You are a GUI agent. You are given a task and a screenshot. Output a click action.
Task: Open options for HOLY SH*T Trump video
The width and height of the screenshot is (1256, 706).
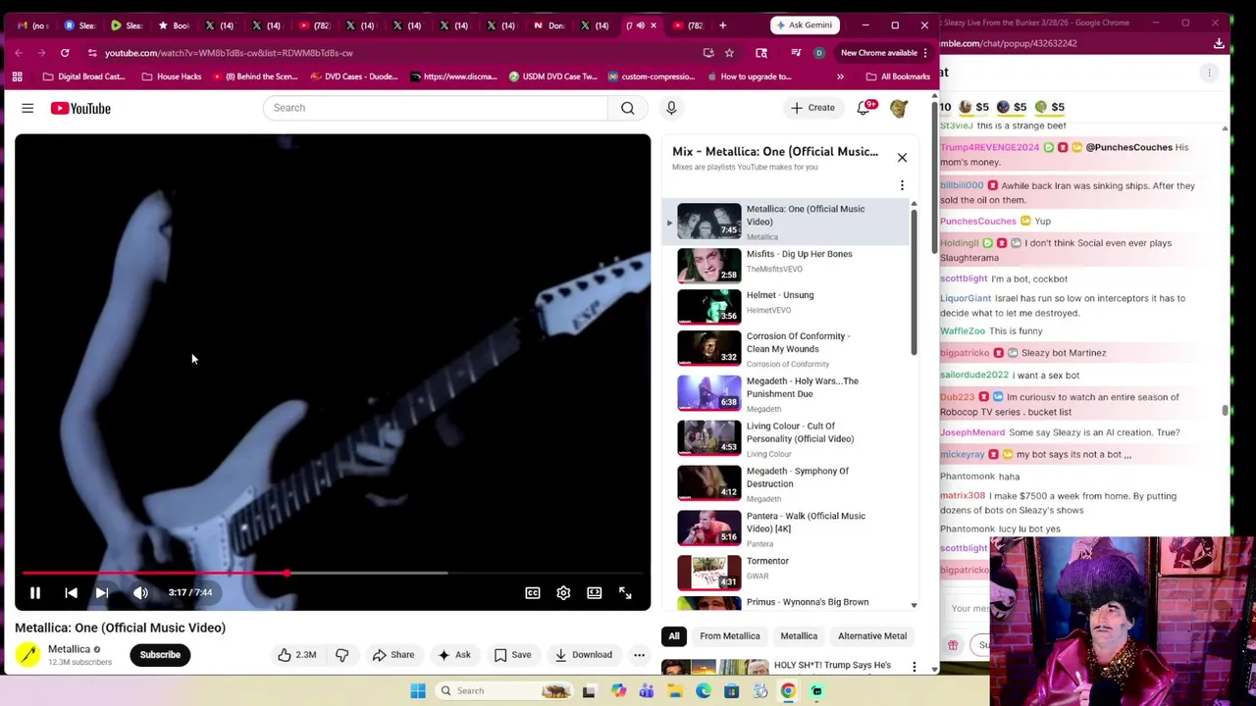tap(914, 668)
